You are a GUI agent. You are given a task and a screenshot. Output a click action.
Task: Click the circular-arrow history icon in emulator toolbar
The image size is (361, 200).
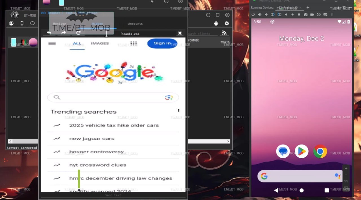pos(319,14)
